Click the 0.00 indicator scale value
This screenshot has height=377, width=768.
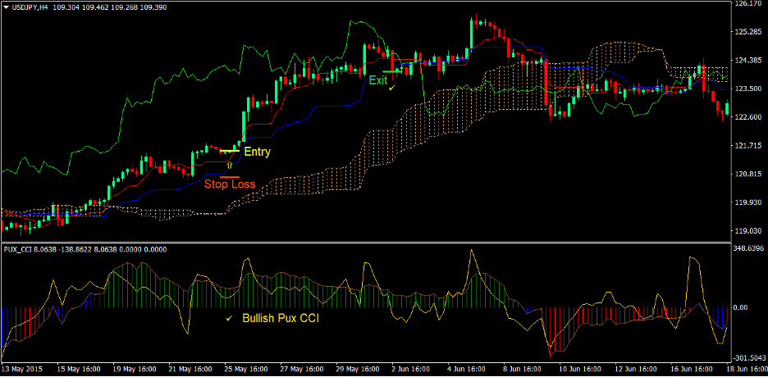tap(742, 307)
